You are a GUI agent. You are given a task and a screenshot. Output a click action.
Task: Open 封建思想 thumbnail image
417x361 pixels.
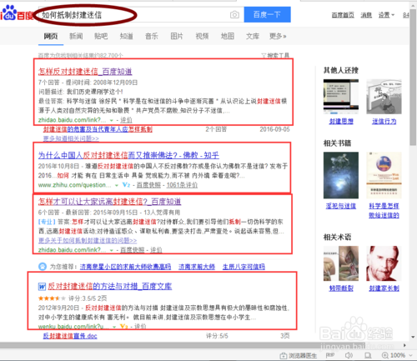(x=341, y=97)
